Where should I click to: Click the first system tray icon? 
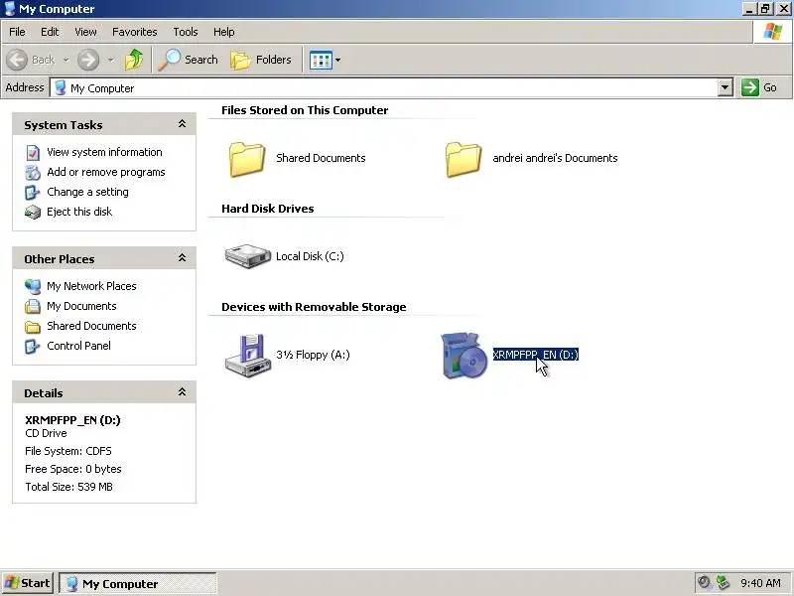coord(705,582)
